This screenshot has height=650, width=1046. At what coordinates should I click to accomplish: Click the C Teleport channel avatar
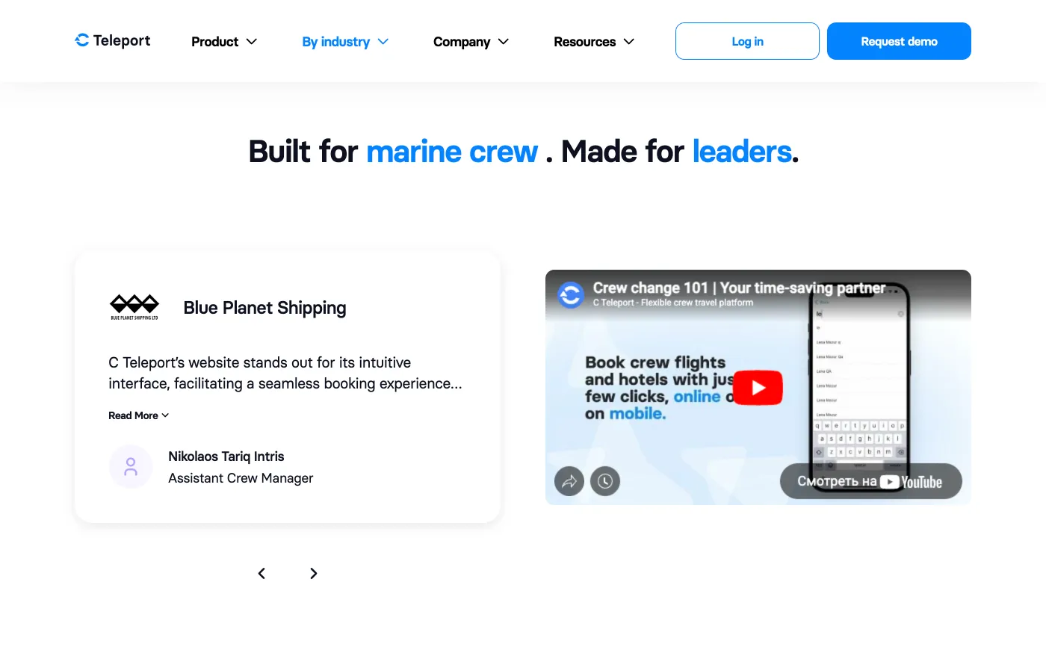click(571, 295)
